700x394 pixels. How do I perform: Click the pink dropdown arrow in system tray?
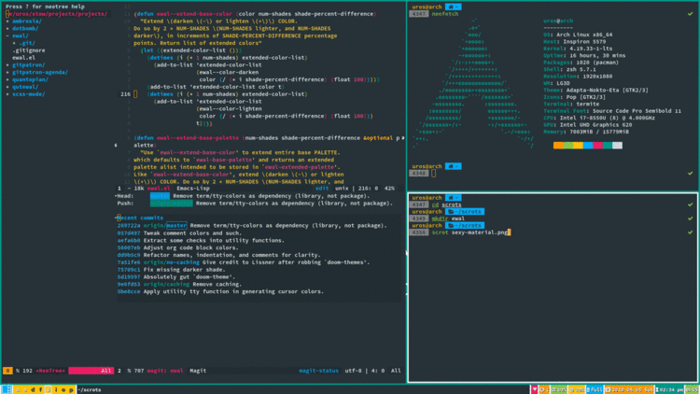(x=535, y=389)
